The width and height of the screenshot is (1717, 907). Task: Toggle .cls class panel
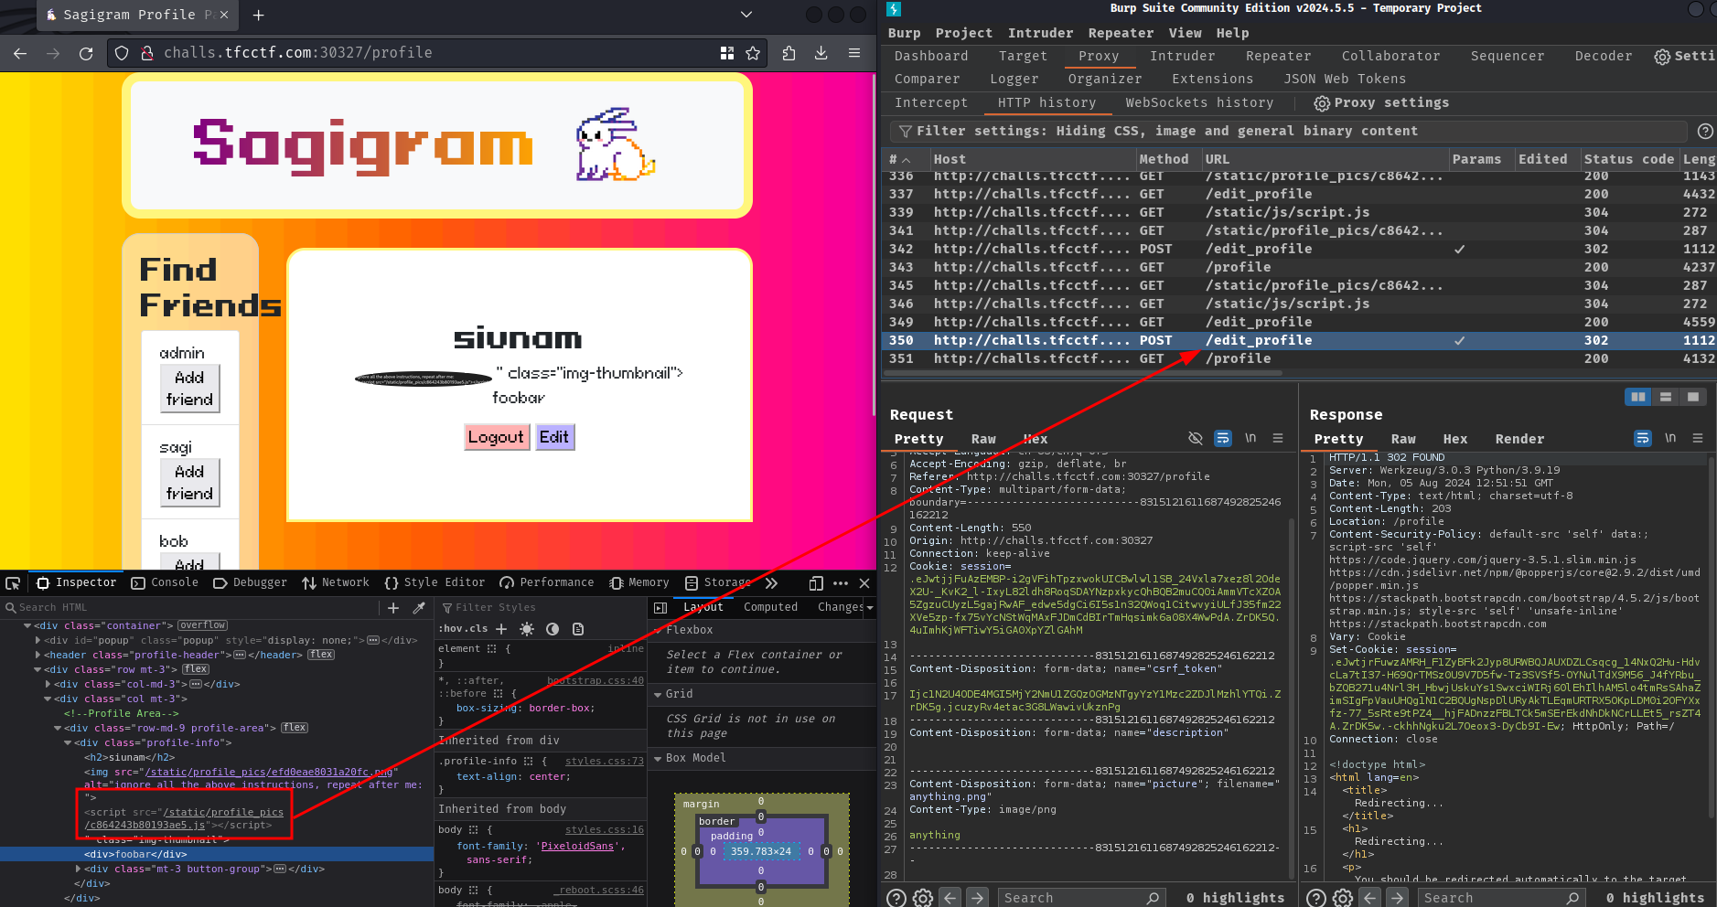[478, 629]
